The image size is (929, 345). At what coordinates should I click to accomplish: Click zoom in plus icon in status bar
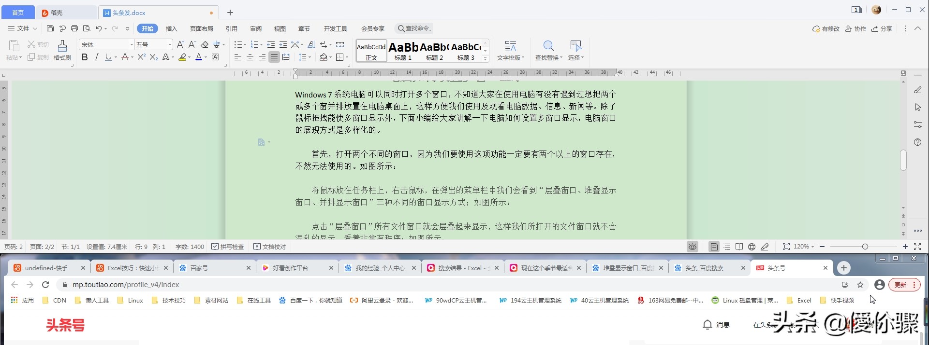(905, 247)
